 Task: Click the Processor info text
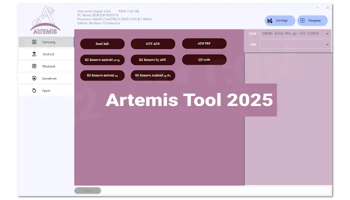[x=114, y=19]
